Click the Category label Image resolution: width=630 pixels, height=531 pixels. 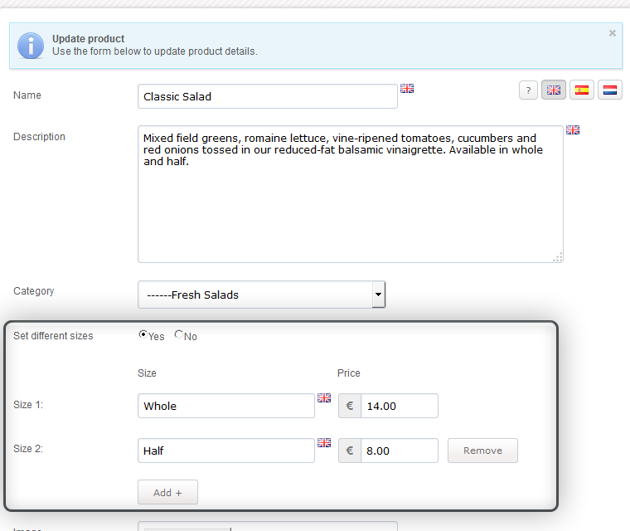34,291
